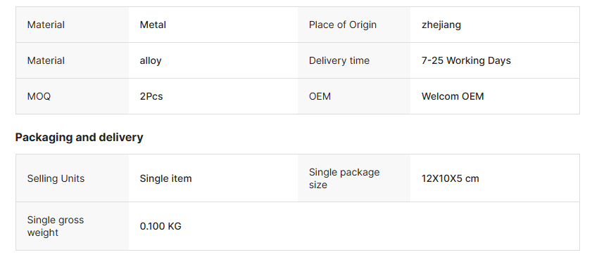Select the 12X10X5 cm value

[x=450, y=178]
